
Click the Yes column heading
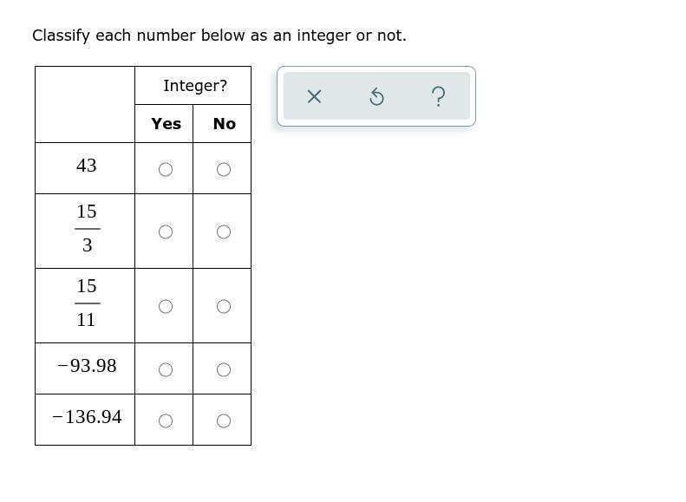tap(166, 124)
